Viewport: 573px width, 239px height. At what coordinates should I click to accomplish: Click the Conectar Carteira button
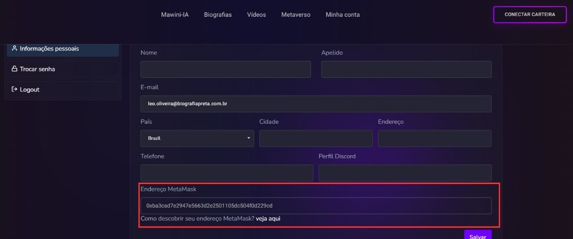530,14
